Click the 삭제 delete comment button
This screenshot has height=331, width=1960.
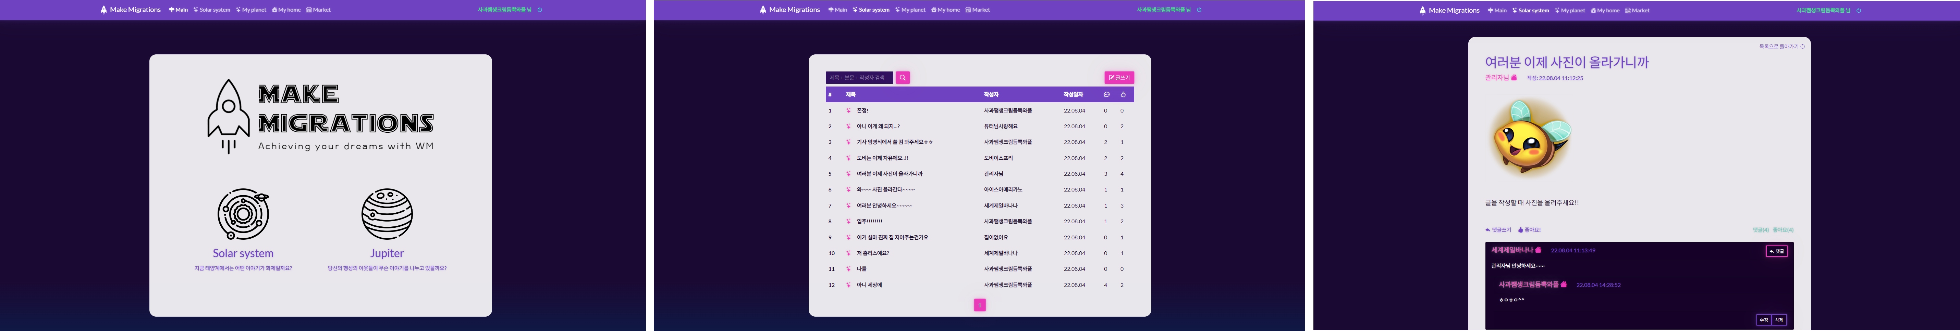coord(1780,320)
